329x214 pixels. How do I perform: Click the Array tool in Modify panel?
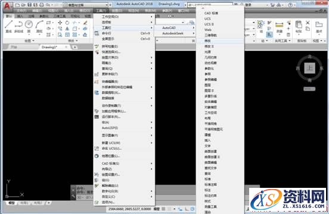pos(75,34)
